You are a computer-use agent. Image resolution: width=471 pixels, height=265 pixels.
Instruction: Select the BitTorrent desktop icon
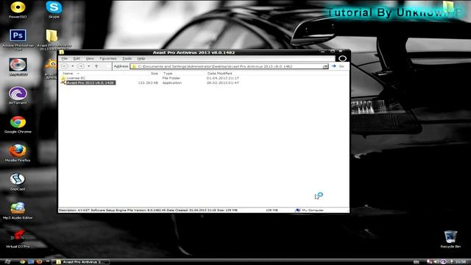tap(18, 93)
